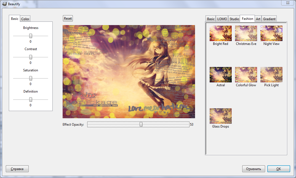296x178 pixels.
Task: Choose the Glass Drops effect thumbnail
Action: (220, 116)
